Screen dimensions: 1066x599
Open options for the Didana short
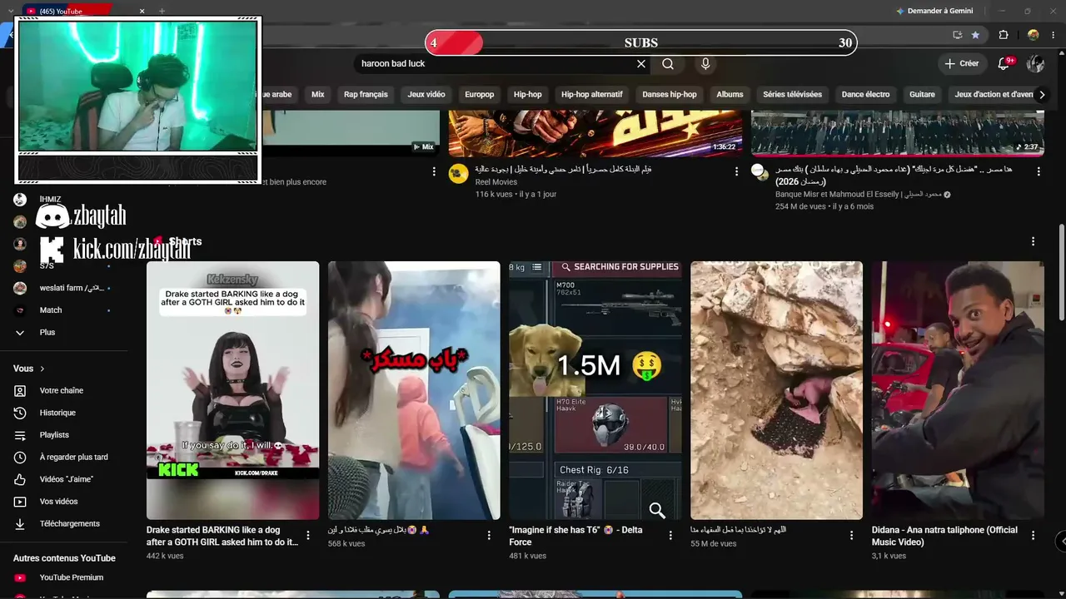[x=1034, y=536]
